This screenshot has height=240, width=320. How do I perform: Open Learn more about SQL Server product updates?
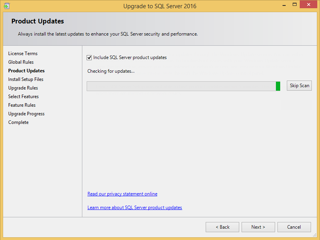tap(135, 208)
